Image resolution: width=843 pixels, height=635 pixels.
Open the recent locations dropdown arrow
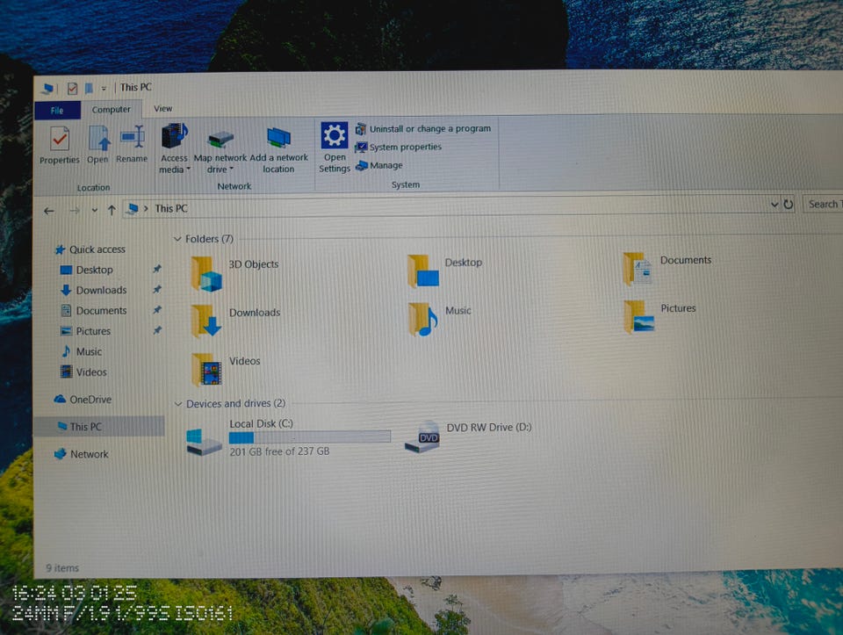click(x=94, y=210)
